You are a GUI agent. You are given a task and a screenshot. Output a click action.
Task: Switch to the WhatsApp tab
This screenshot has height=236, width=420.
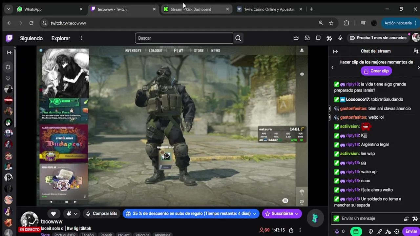pos(49,9)
